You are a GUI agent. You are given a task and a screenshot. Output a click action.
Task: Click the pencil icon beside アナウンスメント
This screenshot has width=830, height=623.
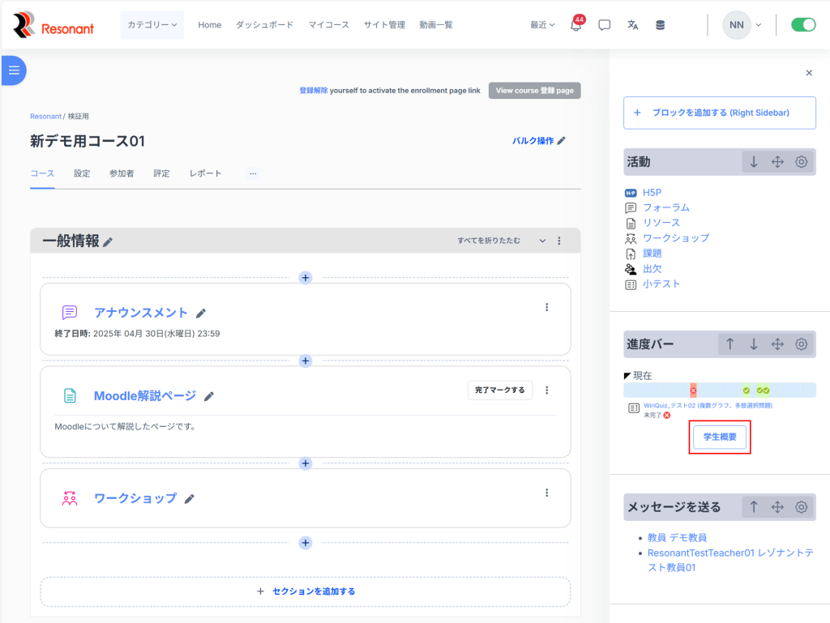201,314
